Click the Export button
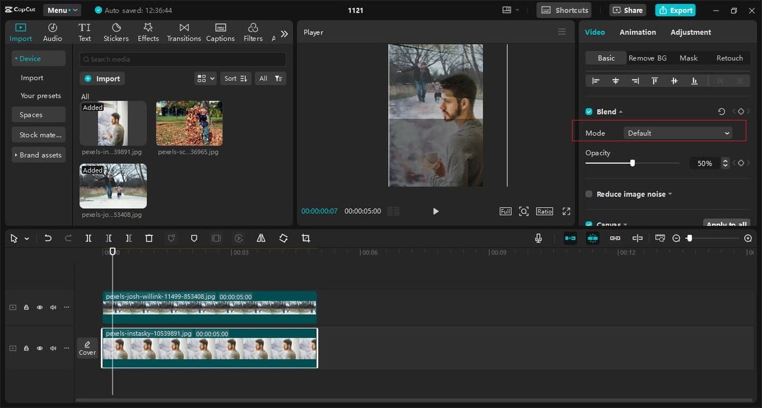This screenshot has width=762, height=408. tap(674, 10)
